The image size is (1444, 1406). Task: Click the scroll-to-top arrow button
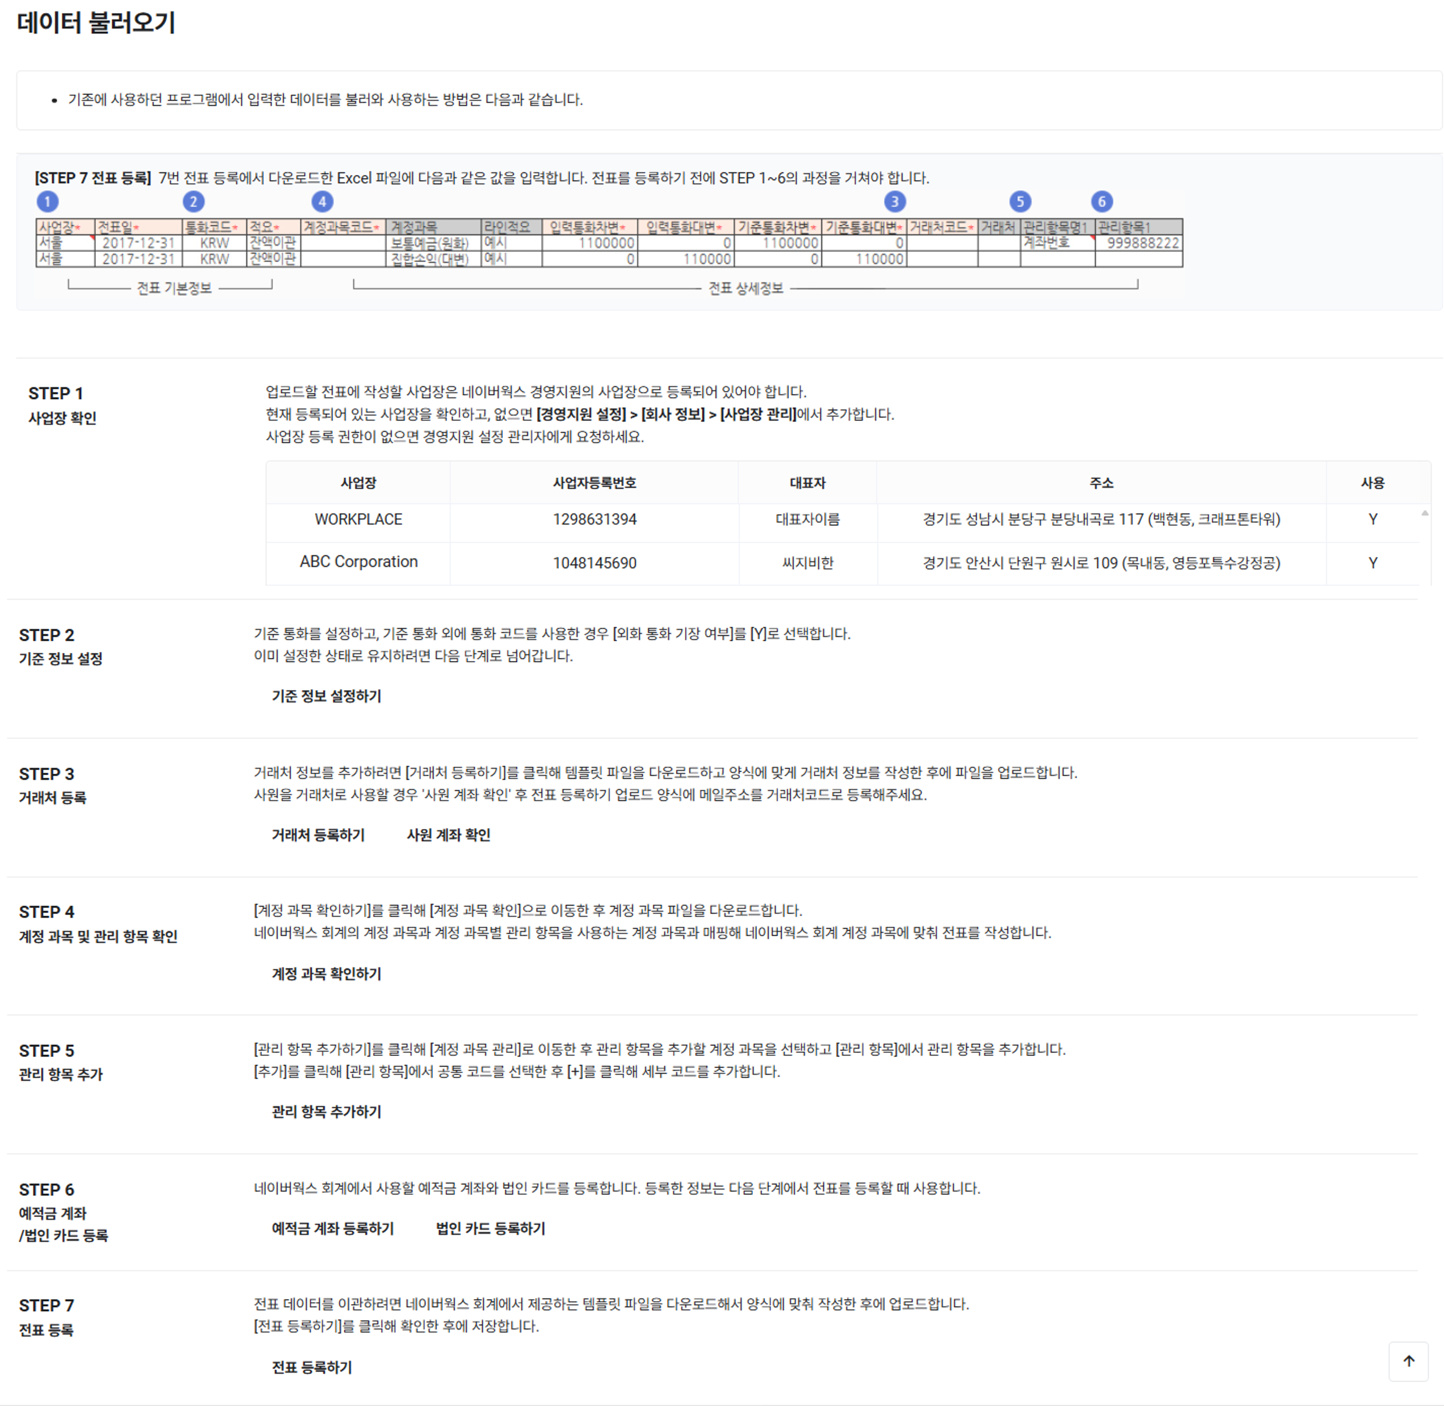point(1408,1360)
